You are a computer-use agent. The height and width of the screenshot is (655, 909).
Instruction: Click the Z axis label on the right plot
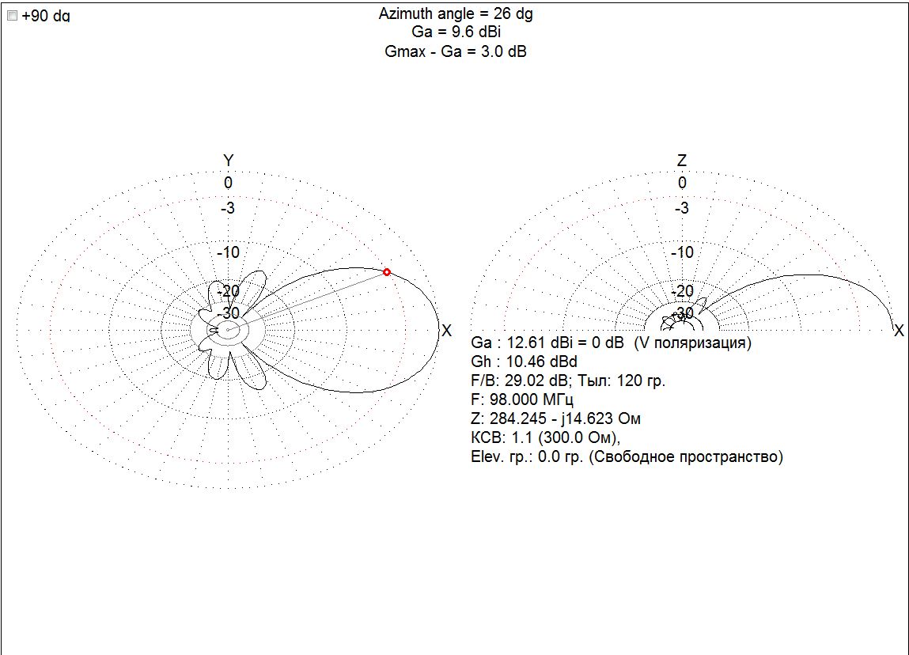click(682, 161)
